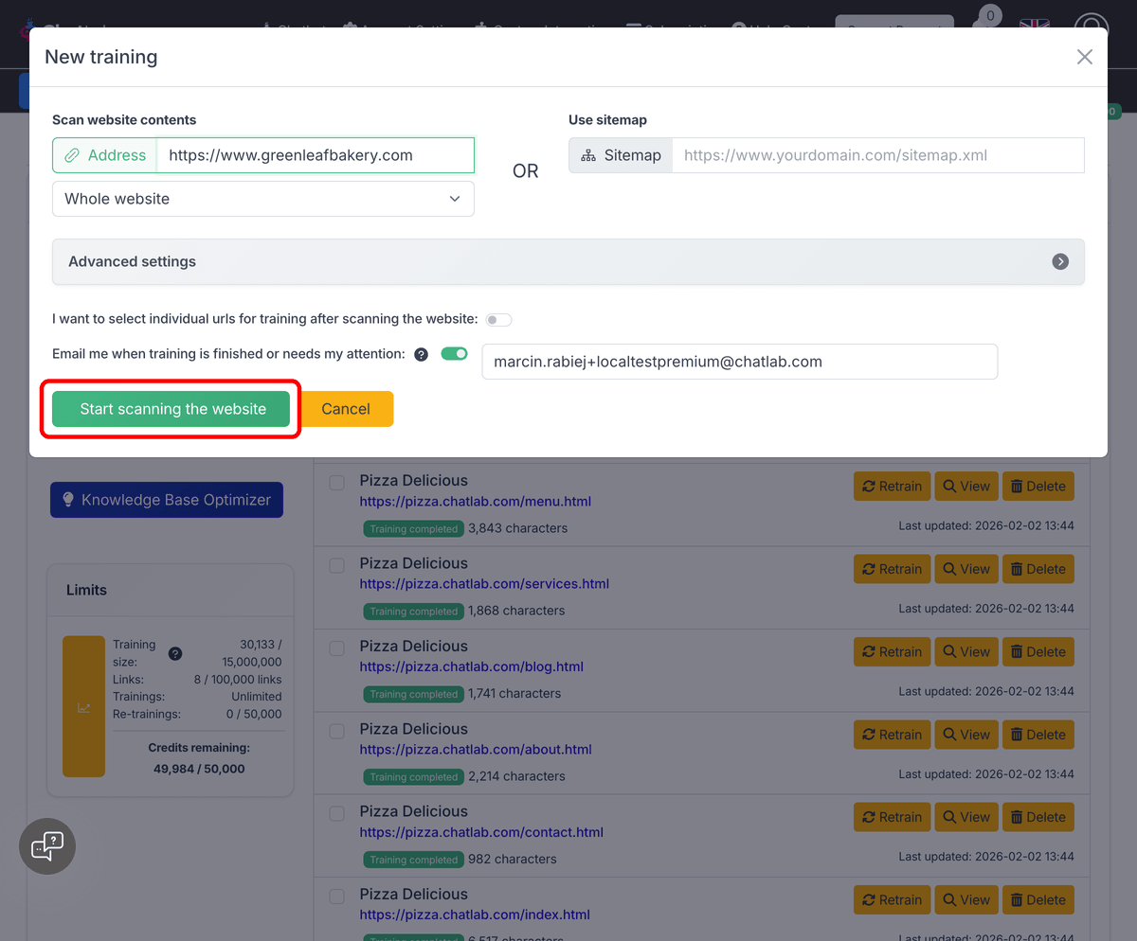Open the Whole website dropdown
The image size is (1137, 941).
(x=262, y=199)
